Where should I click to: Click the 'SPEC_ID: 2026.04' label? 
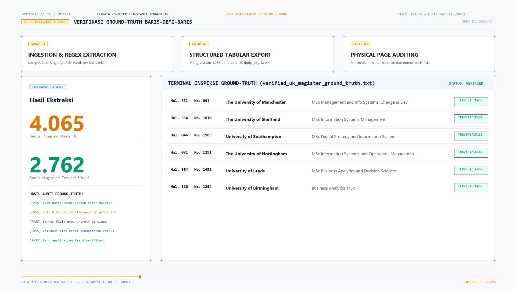click(x=477, y=21)
